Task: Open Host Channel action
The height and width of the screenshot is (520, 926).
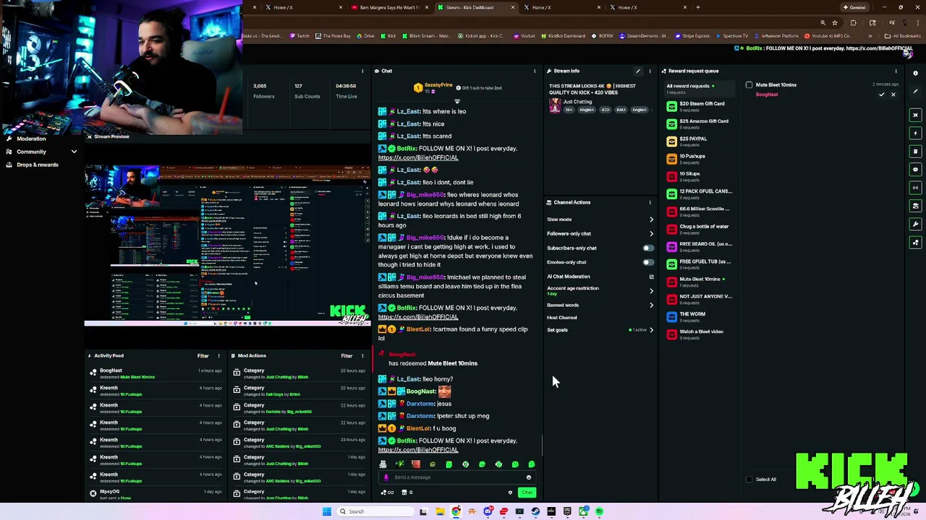Action: tap(562, 318)
